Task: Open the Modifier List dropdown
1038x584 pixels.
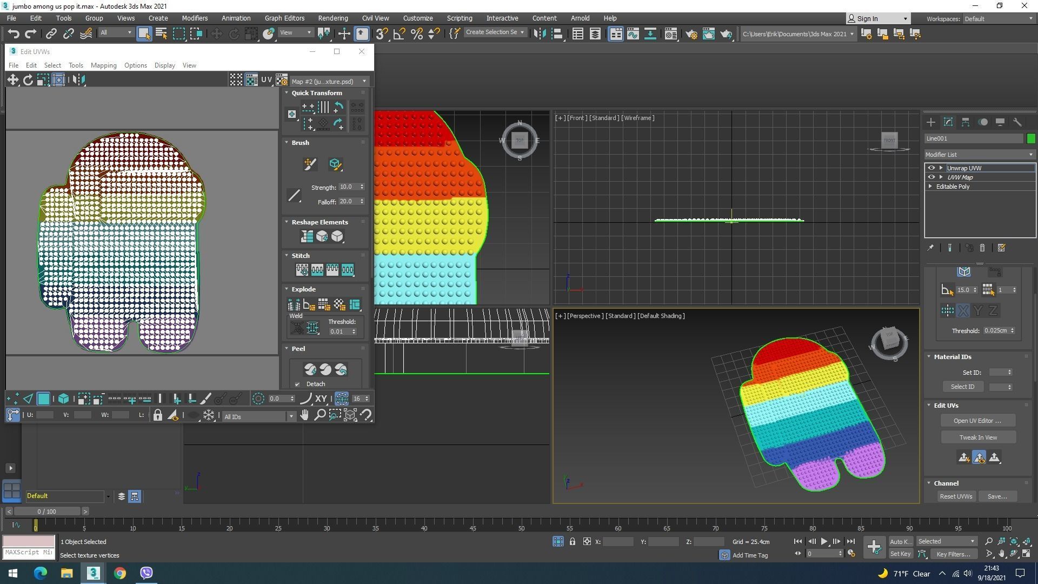Action: pyautogui.click(x=979, y=155)
